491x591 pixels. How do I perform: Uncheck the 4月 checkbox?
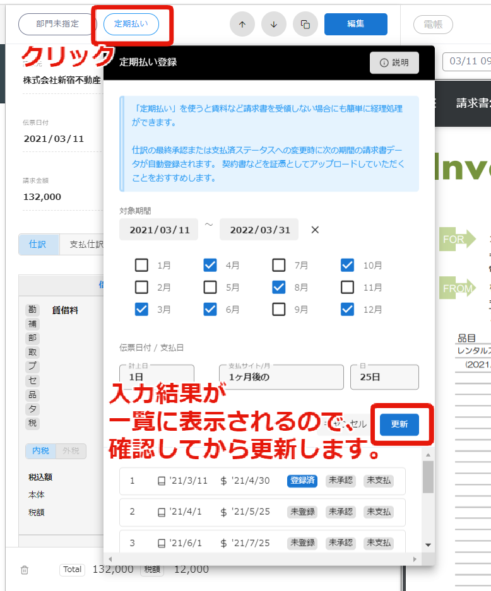click(x=210, y=265)
